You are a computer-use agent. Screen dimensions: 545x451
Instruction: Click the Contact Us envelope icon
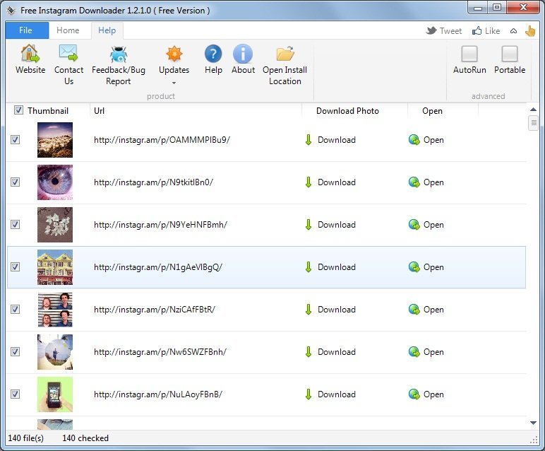(68, 53)
